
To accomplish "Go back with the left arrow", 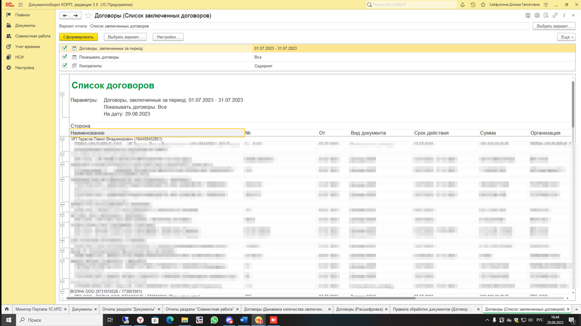I will pos(65,15).
